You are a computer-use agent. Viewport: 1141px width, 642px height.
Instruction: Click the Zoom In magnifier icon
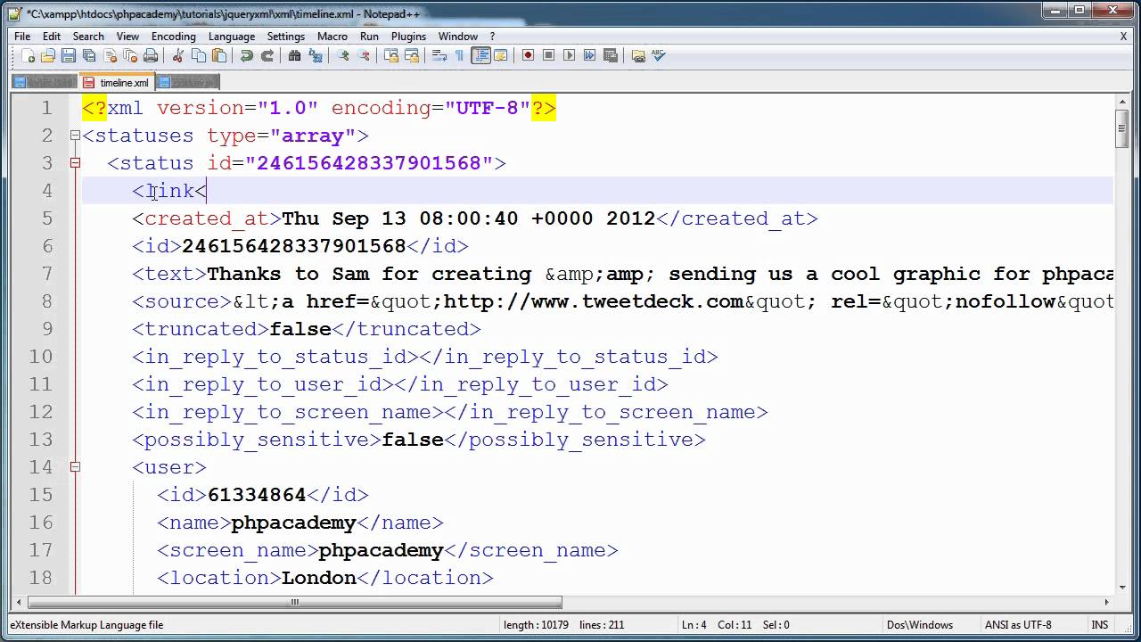click(342, 55)
